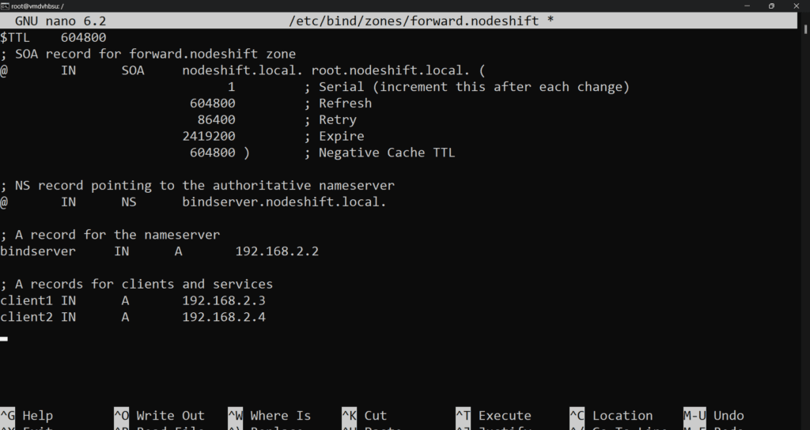Click the M-U Undo shortcut
The height and width of the screenshot is (430, 810).
[x=713, y=415]
